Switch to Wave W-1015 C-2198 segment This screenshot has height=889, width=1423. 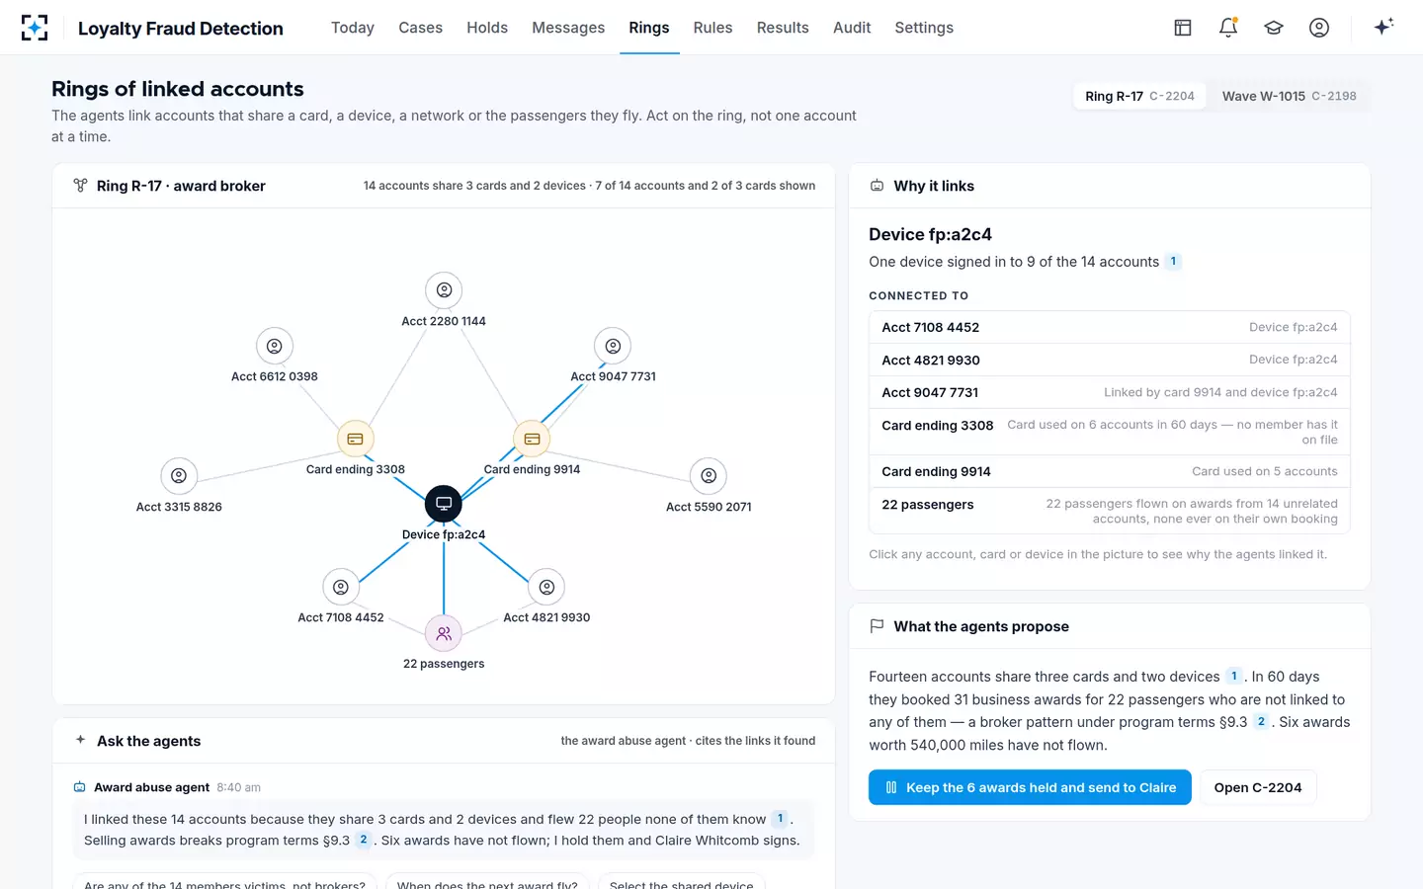(1289, 96)
